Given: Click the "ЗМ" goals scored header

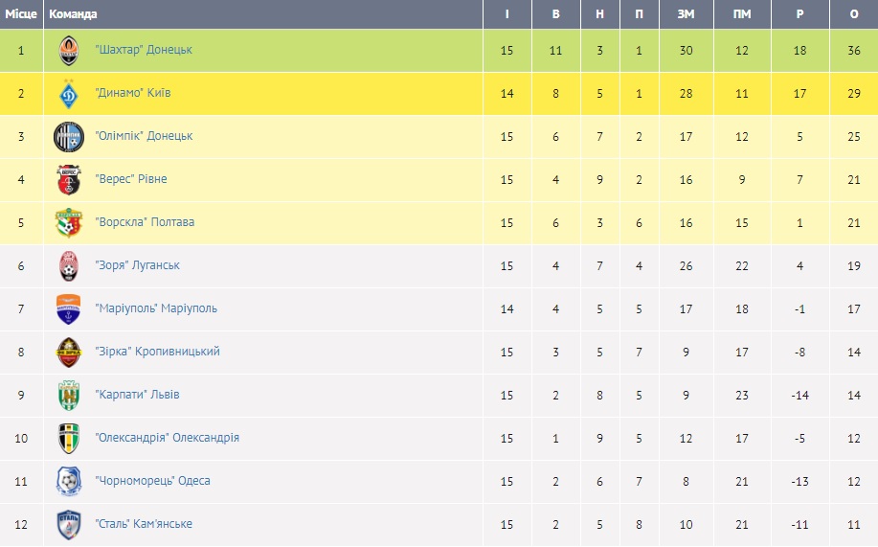Looking at the screenshot, I should point(686,14).
